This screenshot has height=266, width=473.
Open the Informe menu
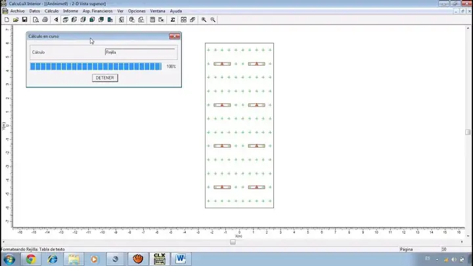[x=70, y=11]
